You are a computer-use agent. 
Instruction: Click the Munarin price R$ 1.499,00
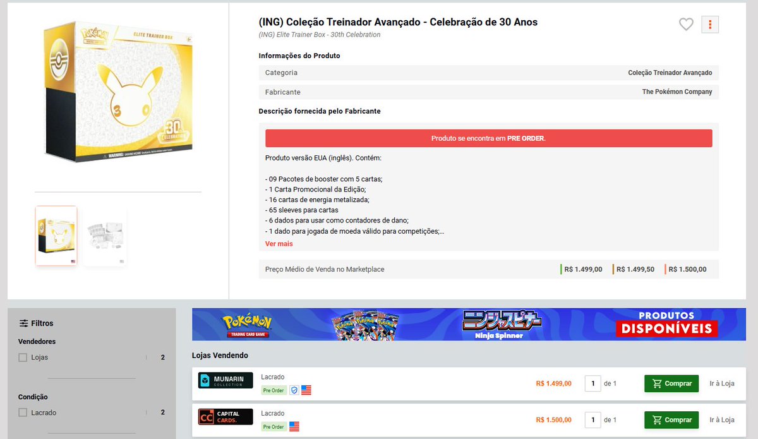tap(553, 383)
